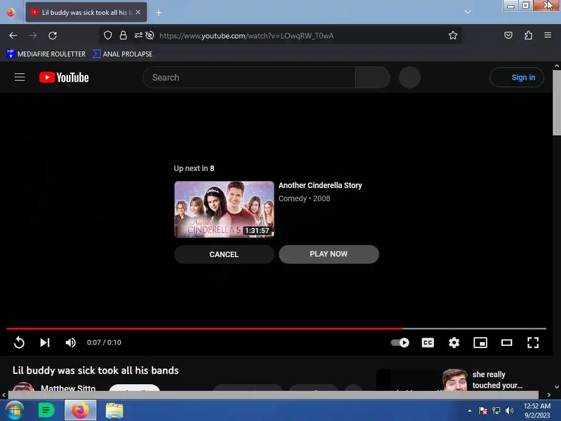
Task: Open a new tab with plus
Action: click(159, 13)
